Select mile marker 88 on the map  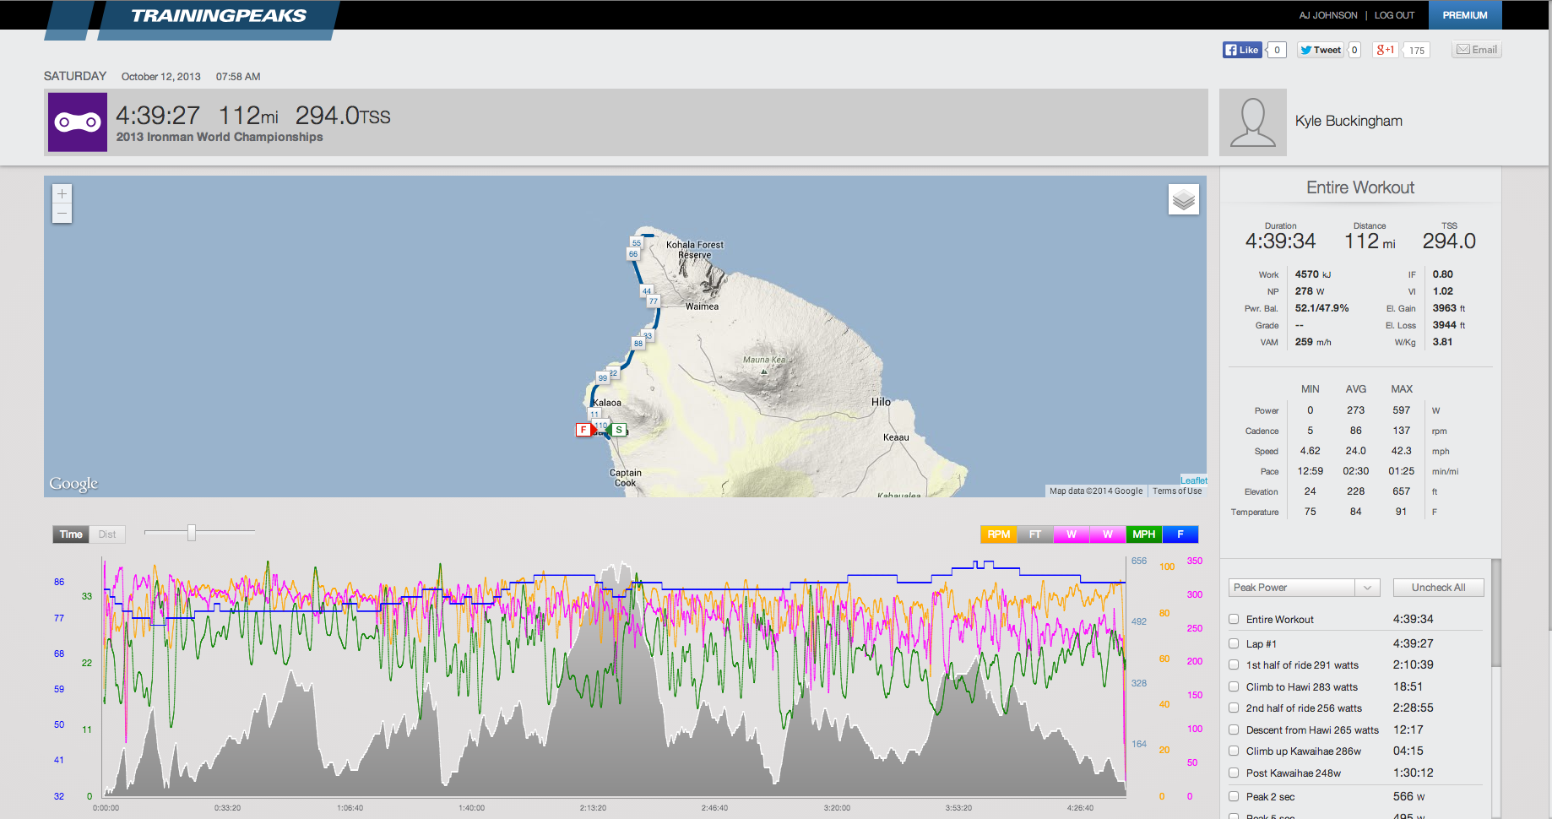(x=638, y=343)
